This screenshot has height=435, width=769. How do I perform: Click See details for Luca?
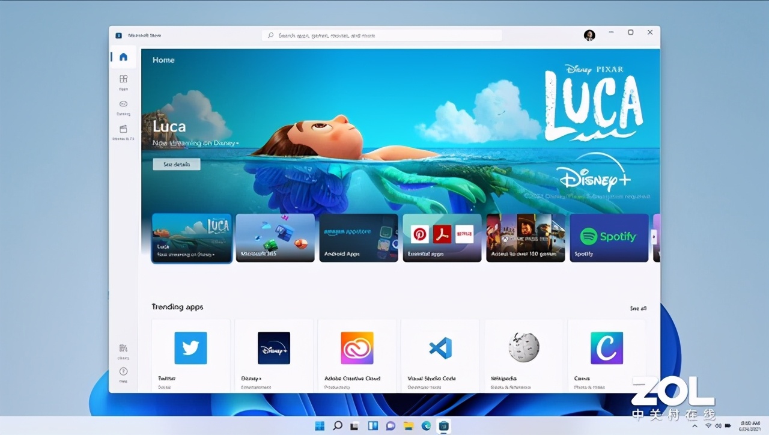tap(176, 164)
